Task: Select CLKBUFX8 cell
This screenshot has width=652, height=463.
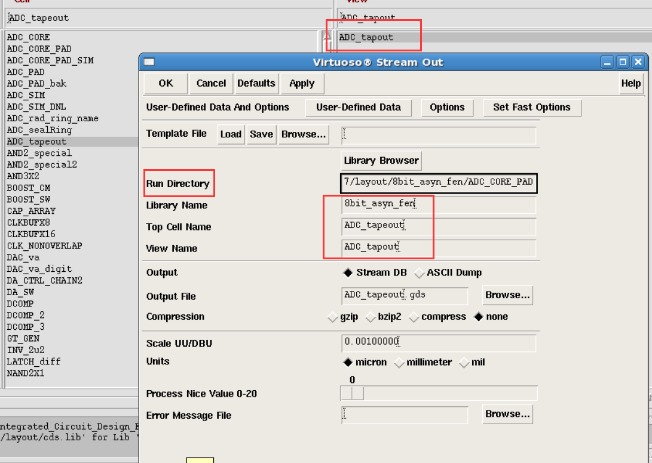Action: coord(28,223)
